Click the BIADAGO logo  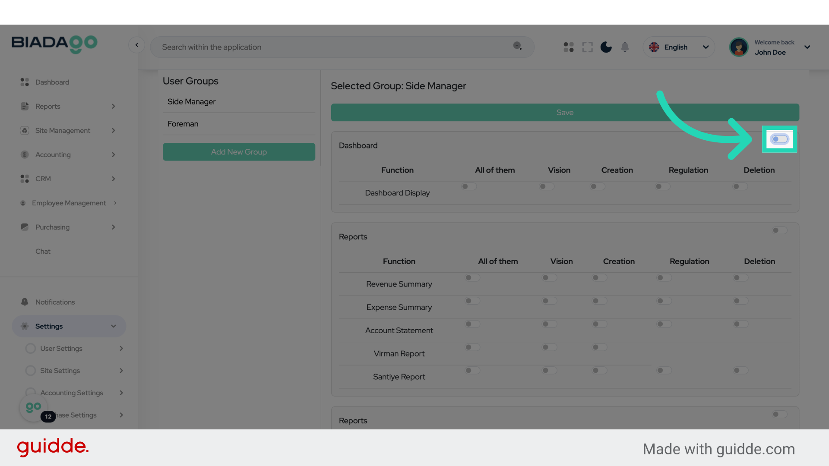click(54, 44)
